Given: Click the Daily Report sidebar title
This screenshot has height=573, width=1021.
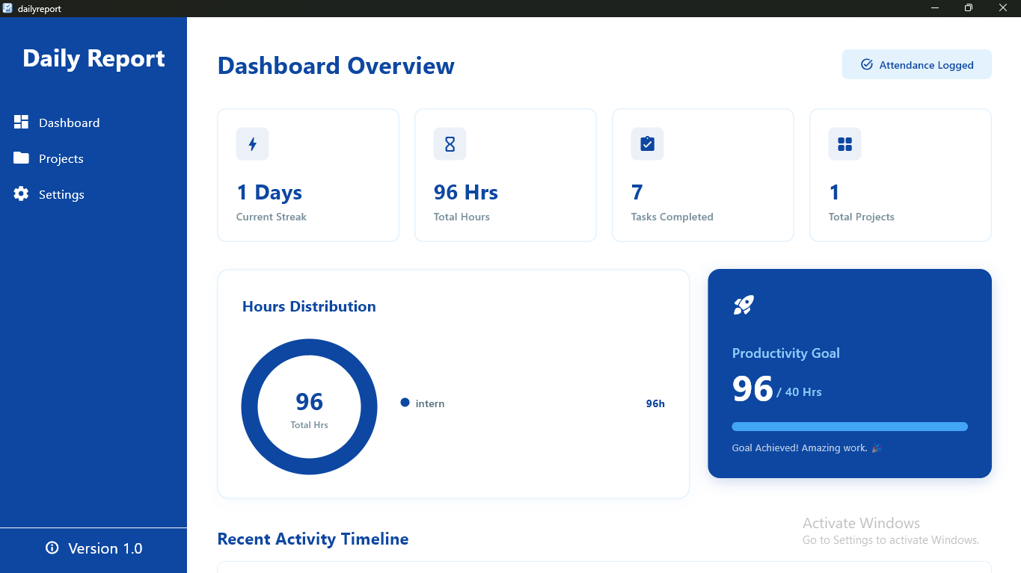Looking at the screenshot, I should coord(93,58).
